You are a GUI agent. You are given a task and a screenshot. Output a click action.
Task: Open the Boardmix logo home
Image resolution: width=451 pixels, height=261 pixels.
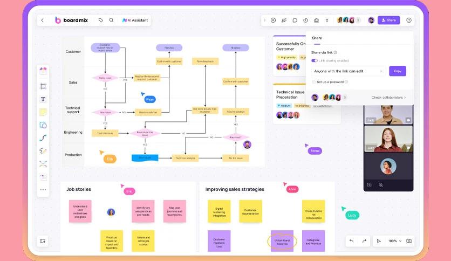pos(71,20)
